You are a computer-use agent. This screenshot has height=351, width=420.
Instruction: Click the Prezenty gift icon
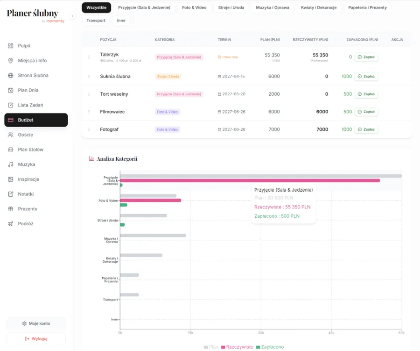pyautogui.click(x=11, y=209)
